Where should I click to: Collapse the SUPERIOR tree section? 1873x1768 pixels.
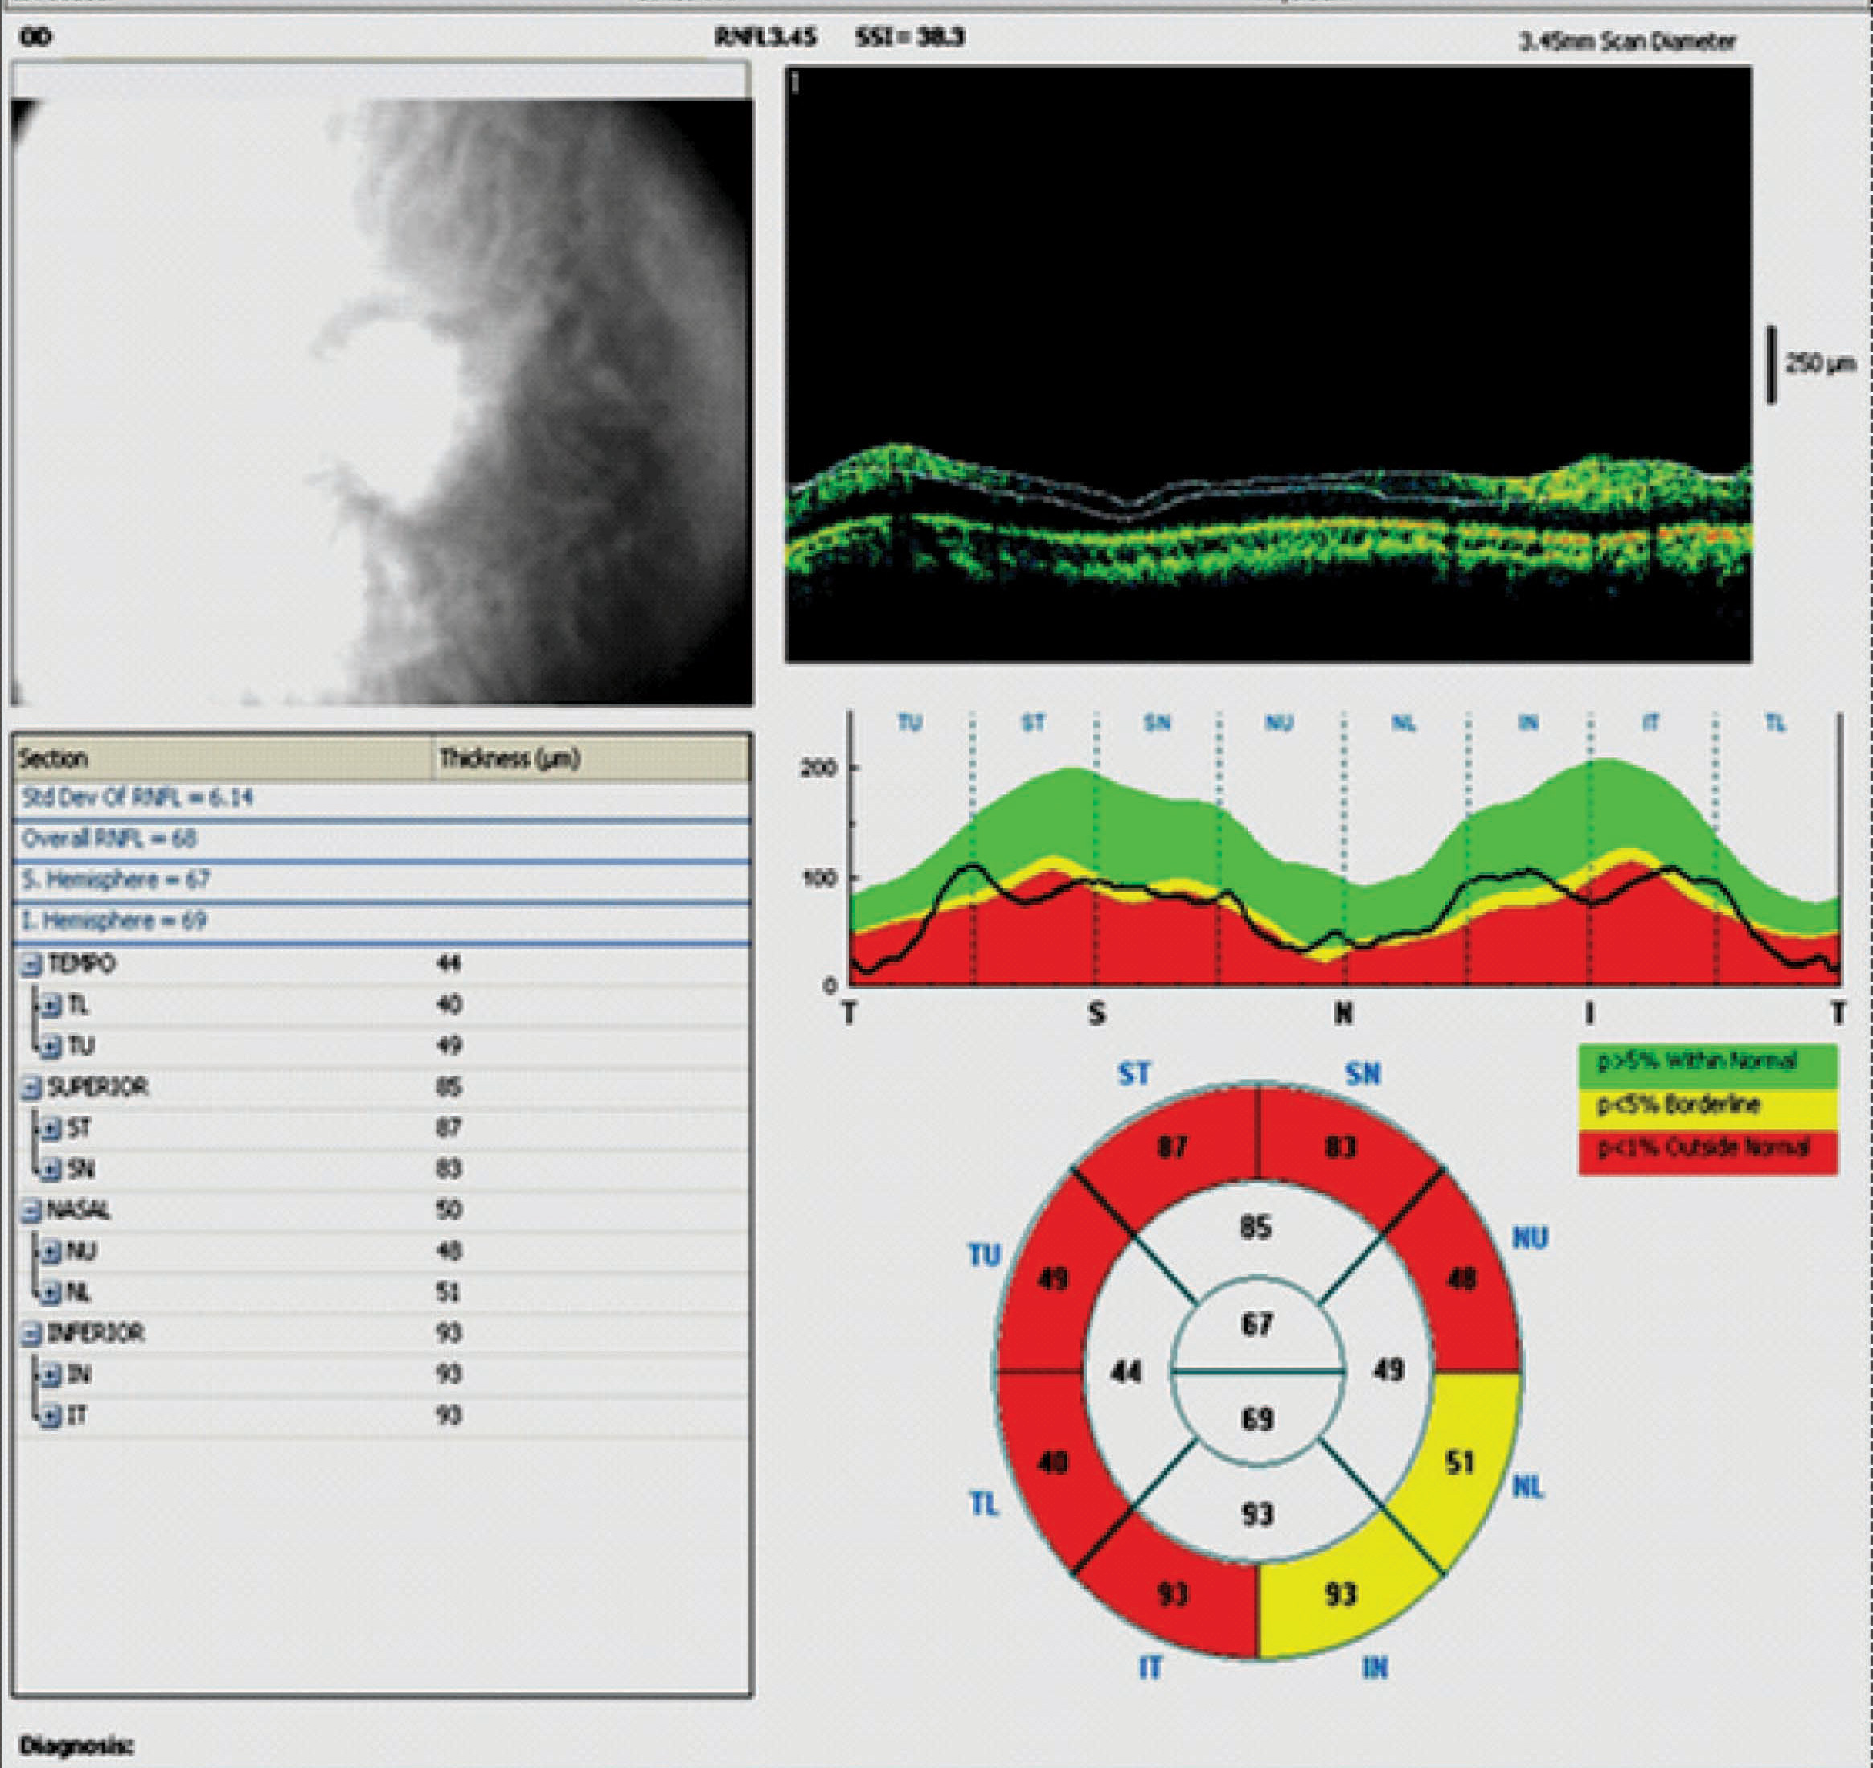(x=33, y=1088)
